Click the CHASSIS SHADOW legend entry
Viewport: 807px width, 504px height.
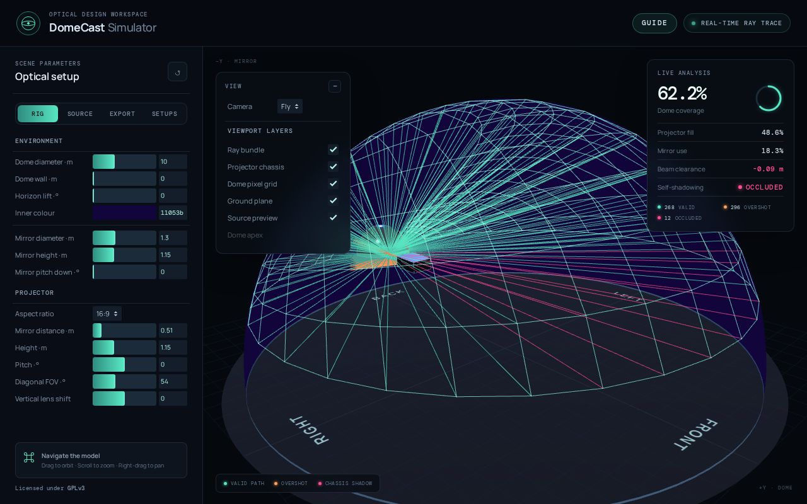pyautogui.click(x=345, y=483)
